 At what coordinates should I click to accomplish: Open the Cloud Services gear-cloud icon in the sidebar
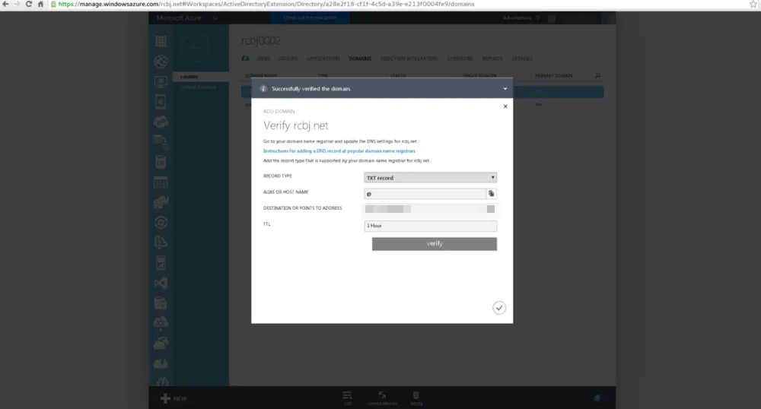[x=161, y=122]
